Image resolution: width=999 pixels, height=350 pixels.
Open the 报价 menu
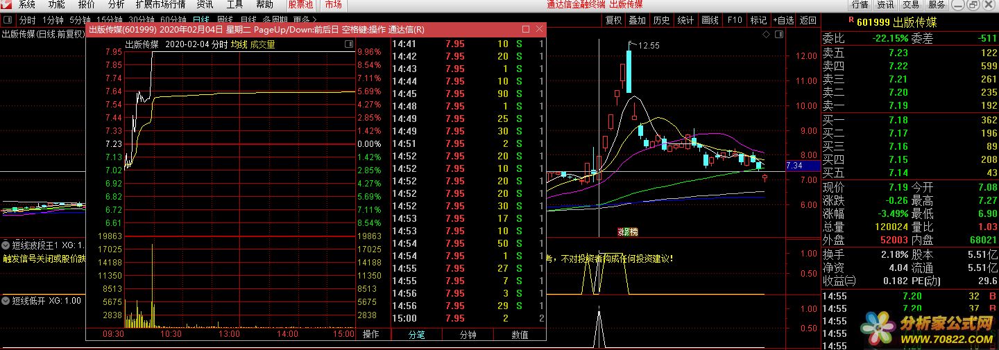[x=87, y=4]
